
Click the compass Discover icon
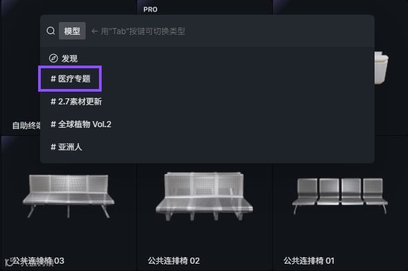tap(54, 58)
